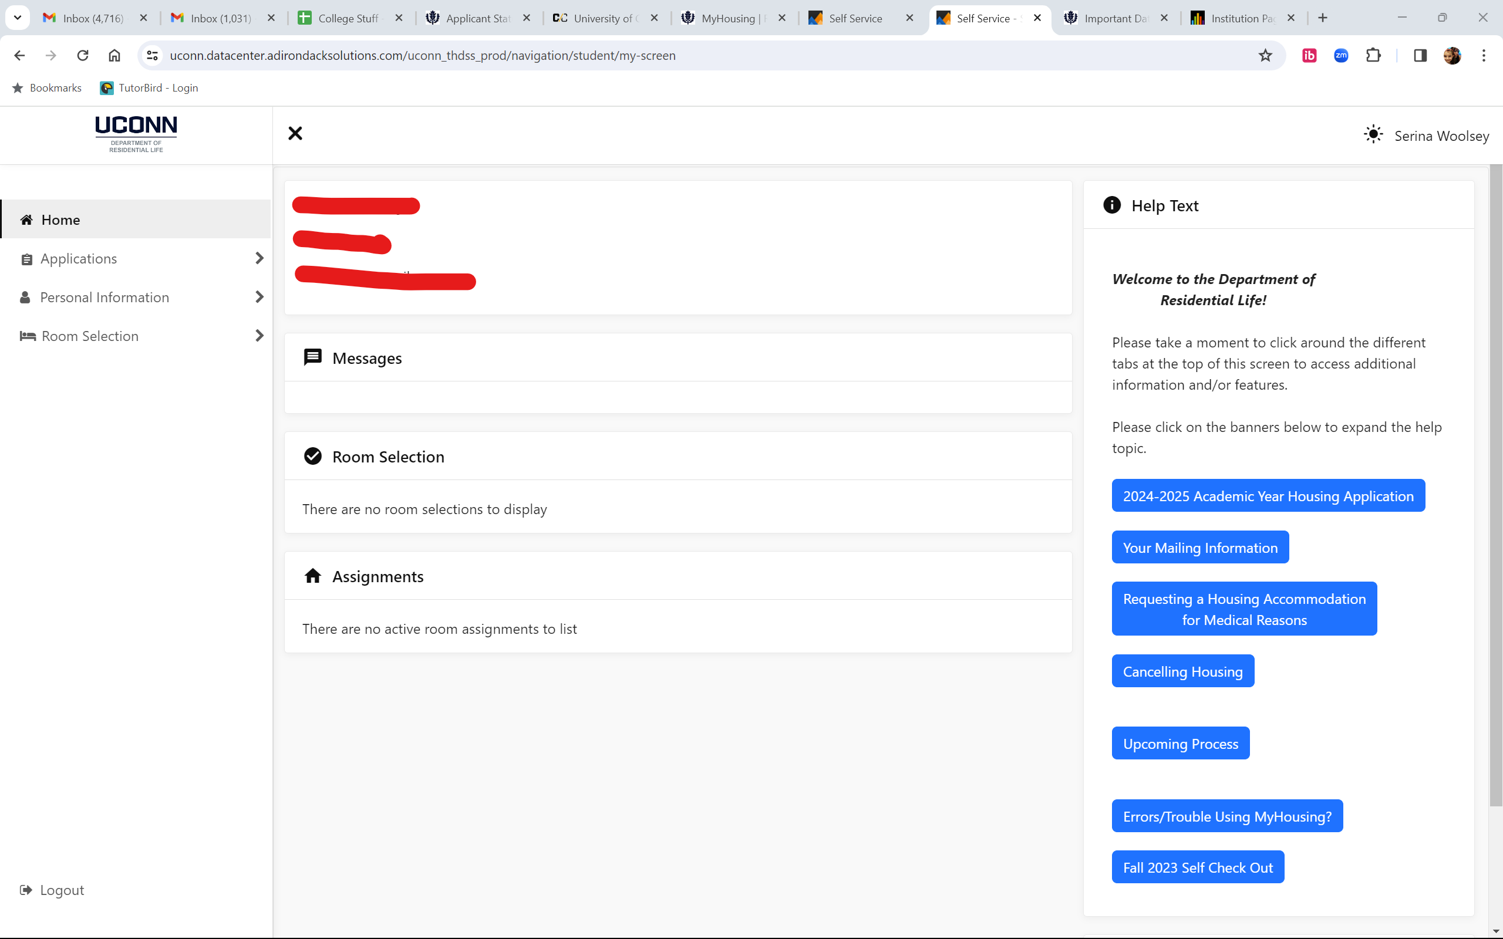
Task: Select Home in the sidebar
Action: coord(61,220)
